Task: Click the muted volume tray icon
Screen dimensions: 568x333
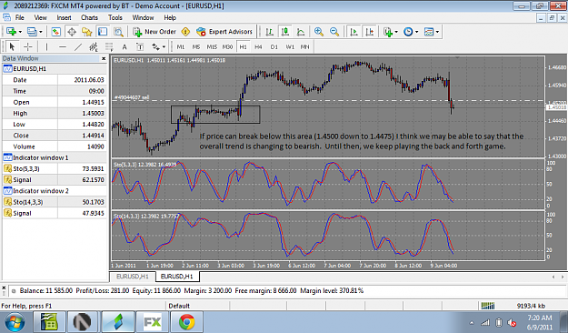Action: tap(512, 322)
